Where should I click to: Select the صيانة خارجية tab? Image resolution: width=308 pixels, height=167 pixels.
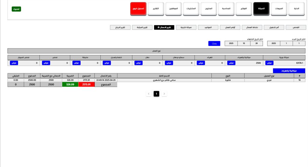186,27
